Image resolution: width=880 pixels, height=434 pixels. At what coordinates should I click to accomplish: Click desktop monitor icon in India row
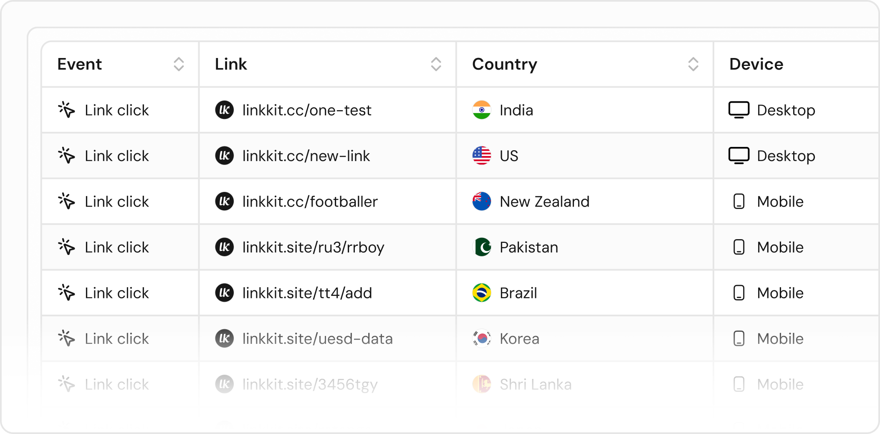coord(738,110)
